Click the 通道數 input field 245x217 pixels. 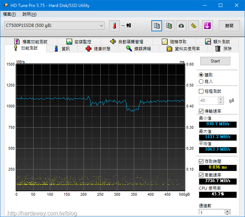[x=211, y=212]
